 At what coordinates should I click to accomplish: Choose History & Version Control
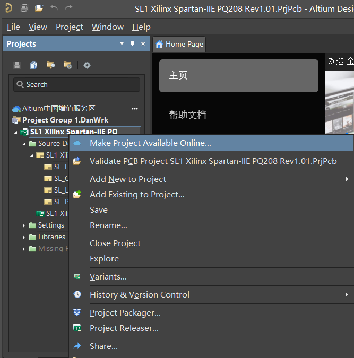click(211, 294)
